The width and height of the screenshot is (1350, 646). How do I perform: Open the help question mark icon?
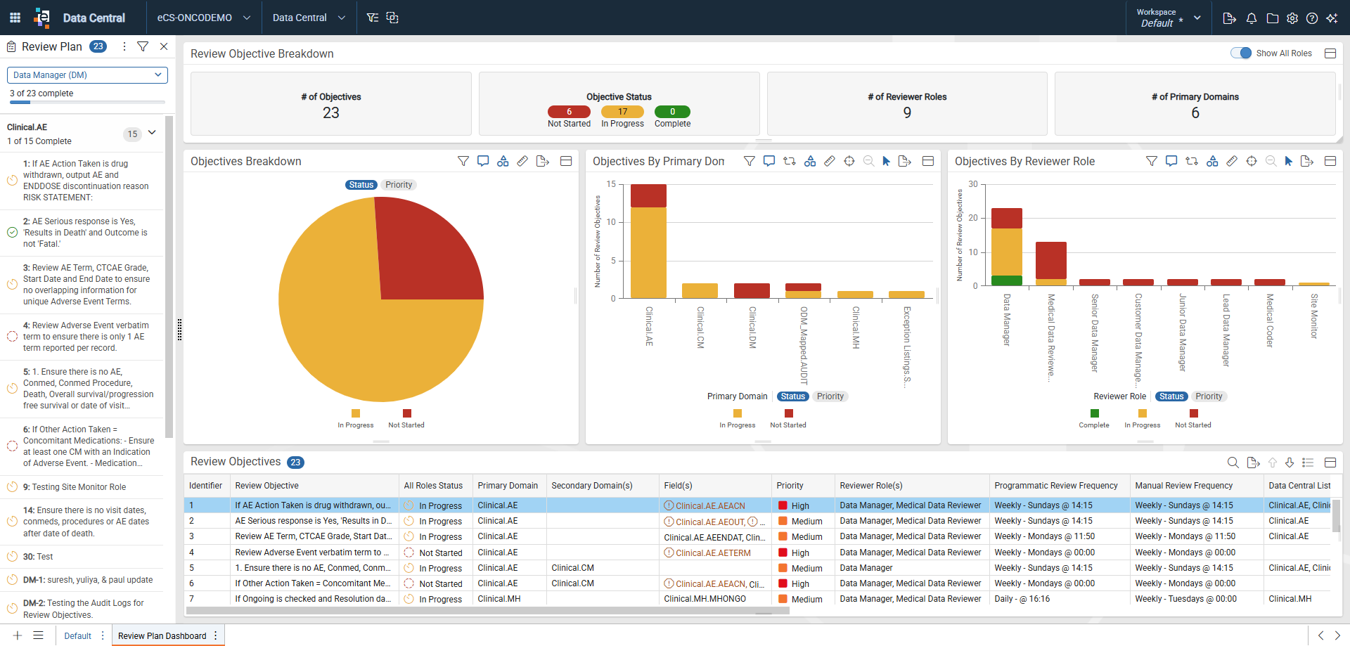(x=1312, y=18)
